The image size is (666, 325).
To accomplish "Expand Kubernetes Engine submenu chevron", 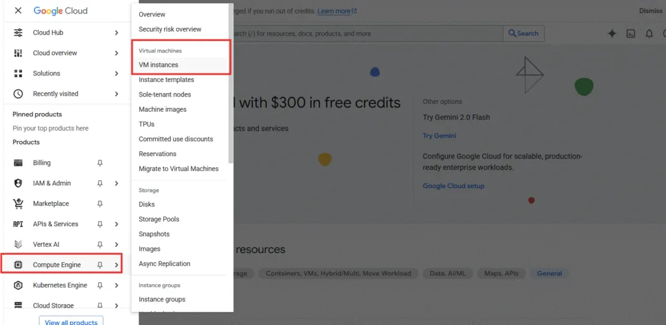I will 116,285.
